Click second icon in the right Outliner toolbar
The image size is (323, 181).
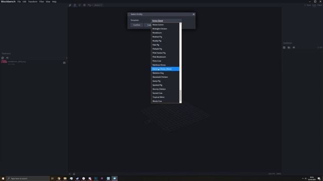pyautogui.click(x=289, y=47)
